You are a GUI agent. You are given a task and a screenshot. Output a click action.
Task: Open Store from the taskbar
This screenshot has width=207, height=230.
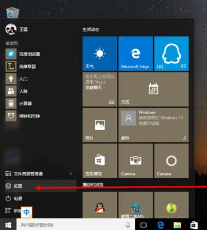194,225
